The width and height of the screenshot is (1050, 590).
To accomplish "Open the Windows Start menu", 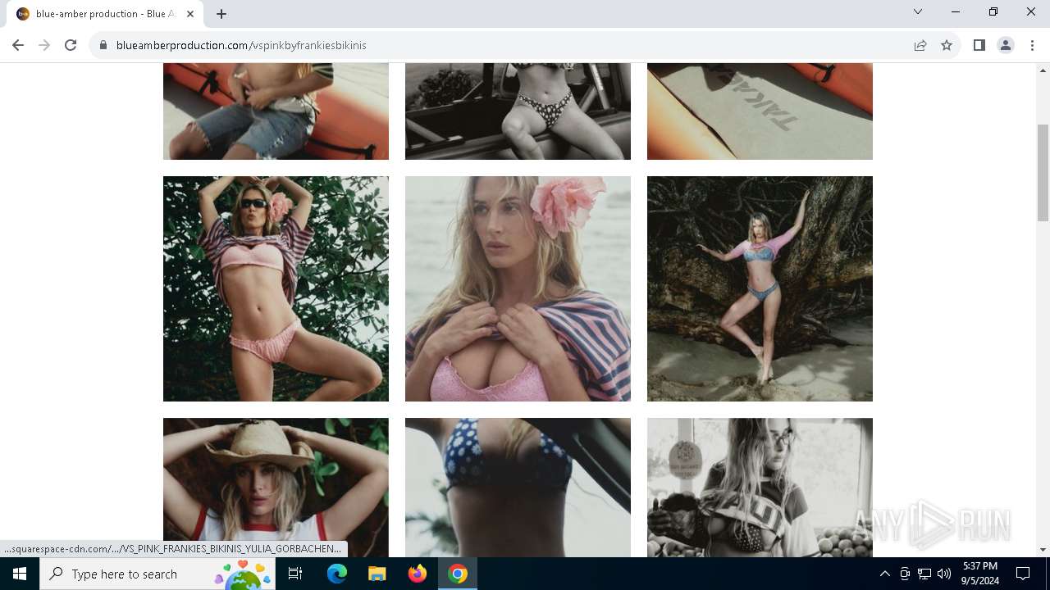I will point(20,574).
